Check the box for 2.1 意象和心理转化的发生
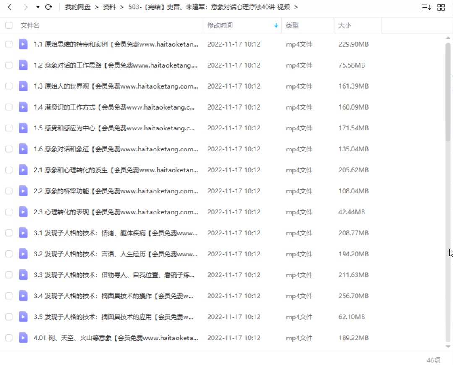The image size is (453, 365). pos(9,169)
